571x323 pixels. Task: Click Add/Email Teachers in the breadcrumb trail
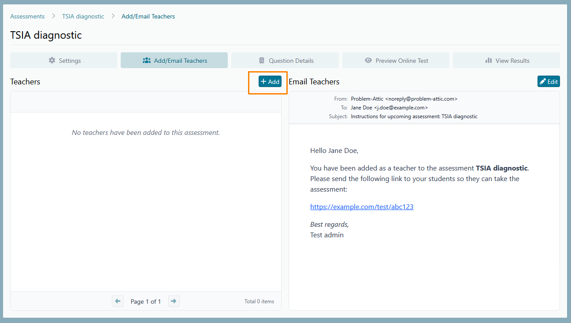coord(148,16)
